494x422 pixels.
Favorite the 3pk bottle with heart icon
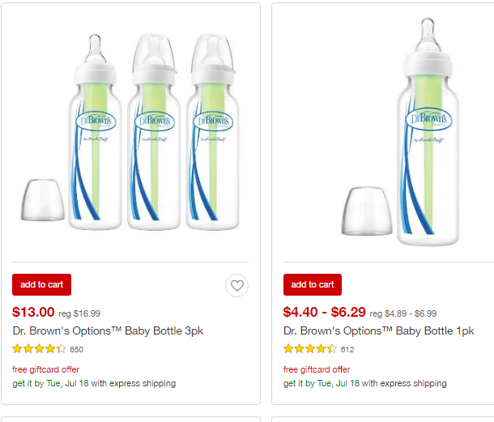click(236, 285)
